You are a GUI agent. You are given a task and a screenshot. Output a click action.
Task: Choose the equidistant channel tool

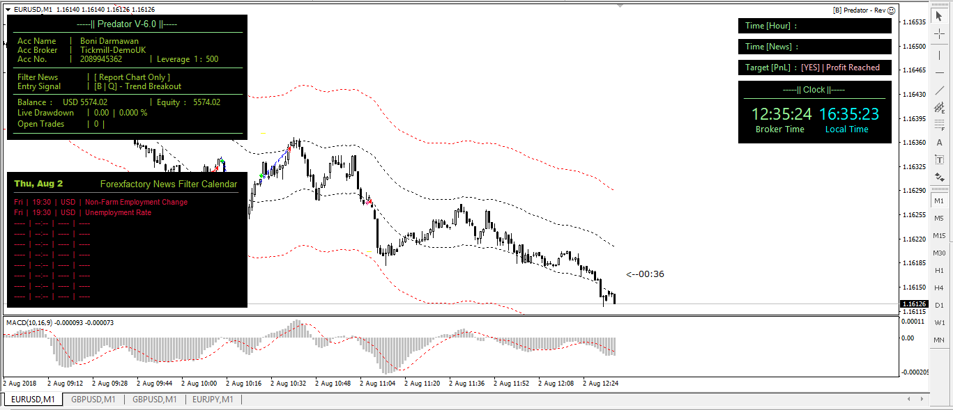[939, 108]
